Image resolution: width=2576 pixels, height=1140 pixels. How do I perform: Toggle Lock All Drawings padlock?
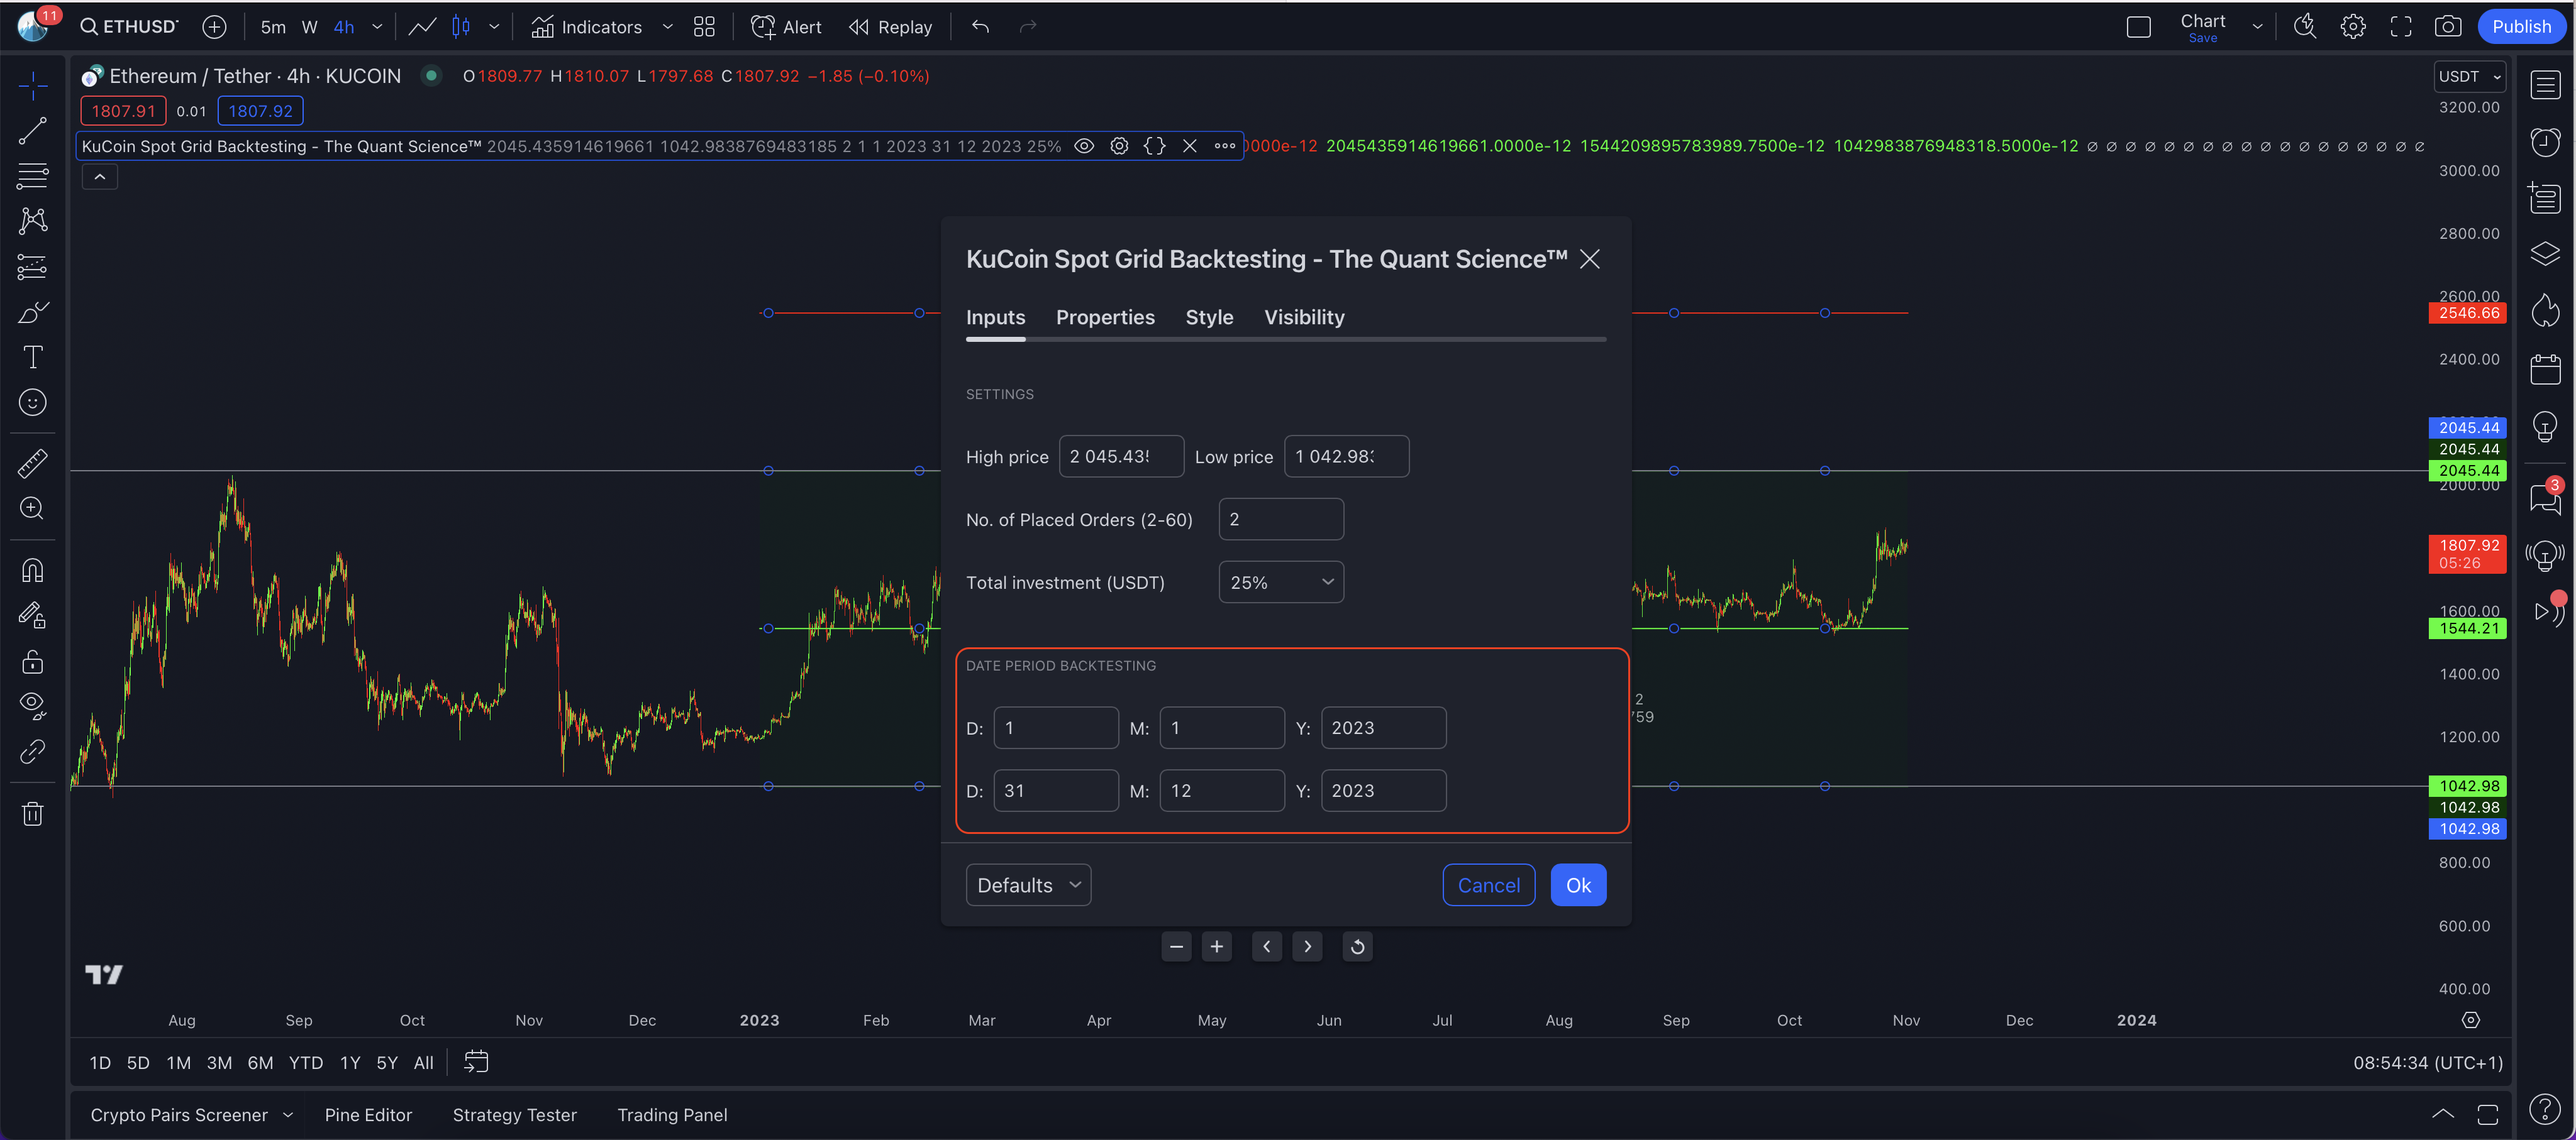pos(32,661)
